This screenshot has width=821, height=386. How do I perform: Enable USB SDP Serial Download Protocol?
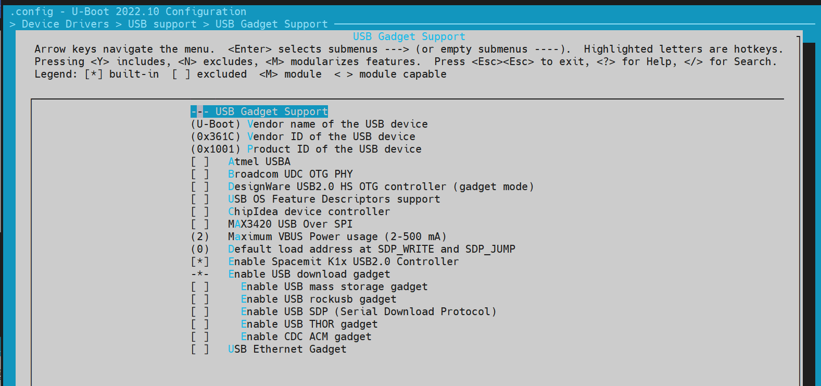click(200, 312)
